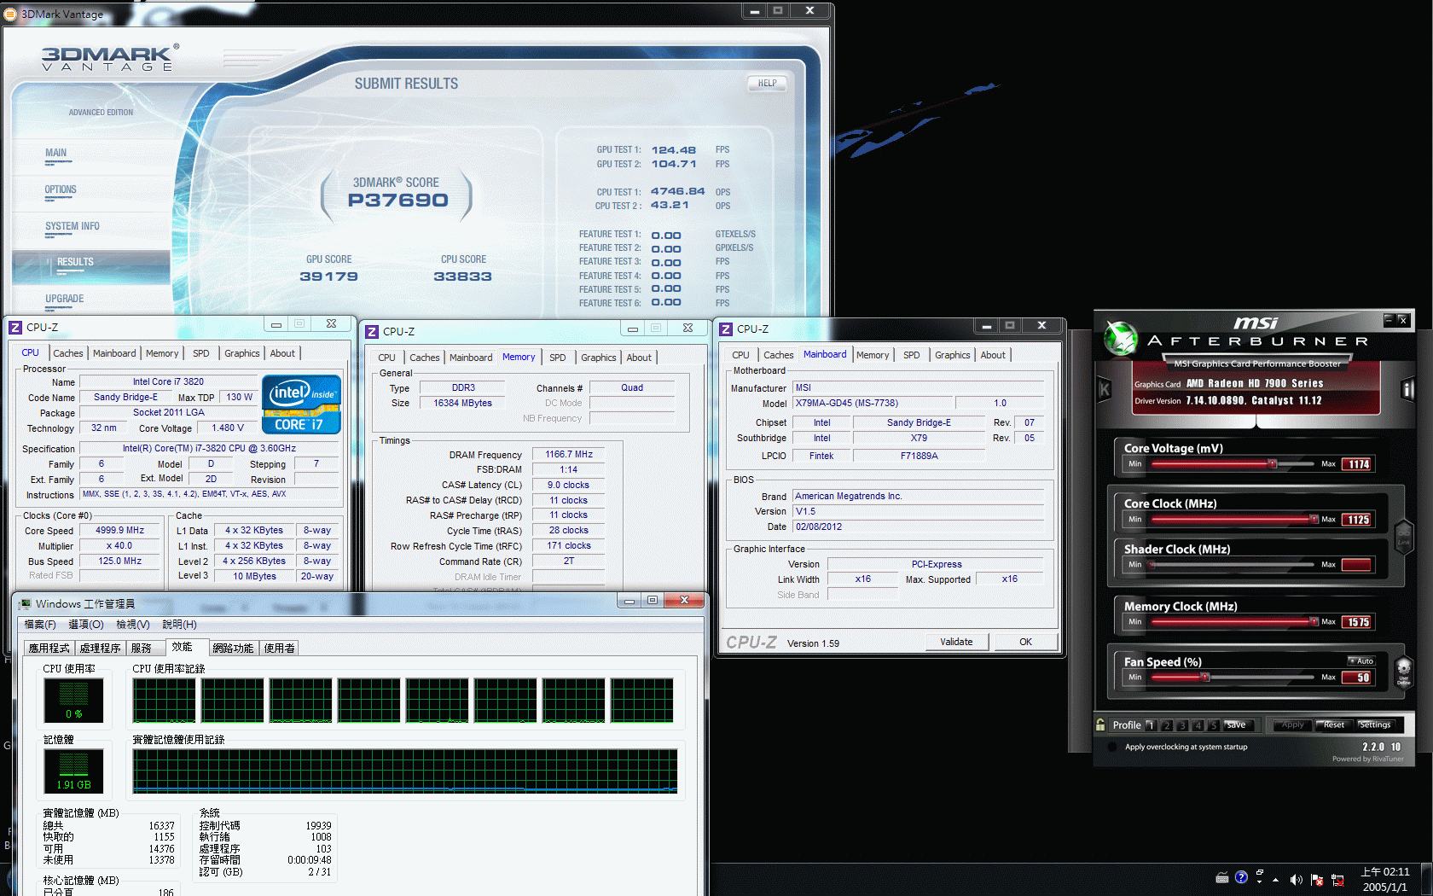Toggle the Auto fan speed button
1433x896 pixels.
(1361, 660)
